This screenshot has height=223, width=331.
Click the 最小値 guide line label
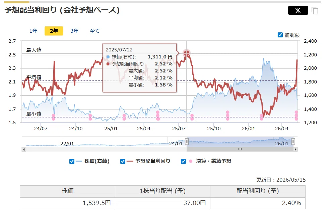tap(34, 114)
